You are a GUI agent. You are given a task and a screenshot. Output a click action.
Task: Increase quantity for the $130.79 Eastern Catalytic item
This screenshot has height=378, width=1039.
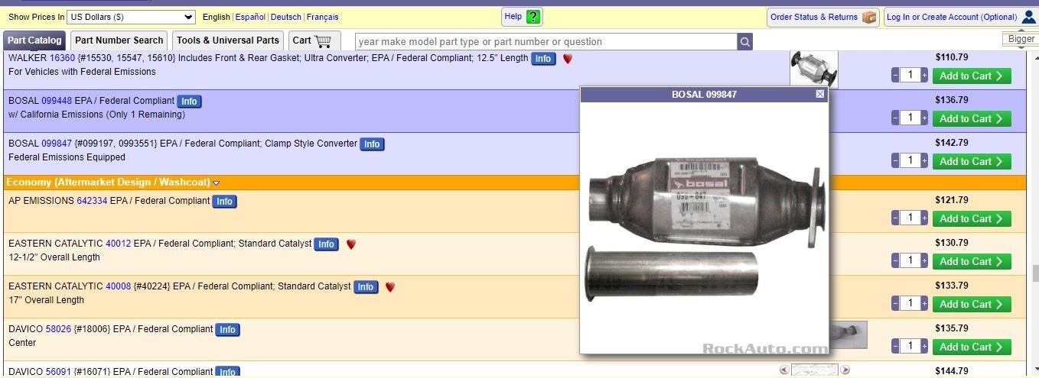924,260
